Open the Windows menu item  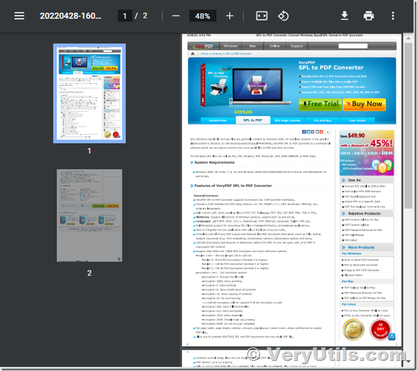click(230, 46)
